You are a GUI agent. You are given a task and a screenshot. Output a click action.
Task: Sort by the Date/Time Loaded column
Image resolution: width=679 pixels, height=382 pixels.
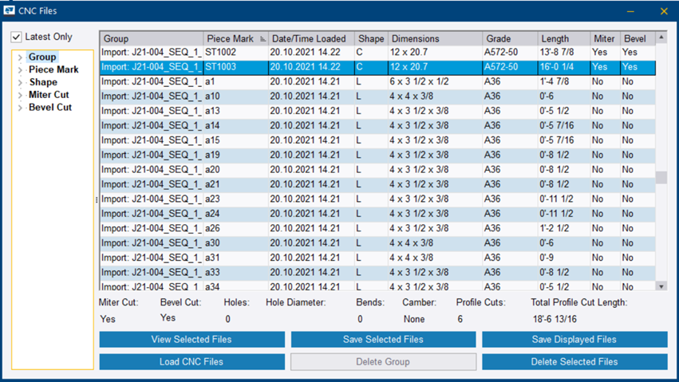tap(308, 38)
